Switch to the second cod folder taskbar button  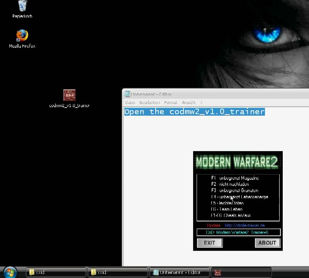pos(118,272)
